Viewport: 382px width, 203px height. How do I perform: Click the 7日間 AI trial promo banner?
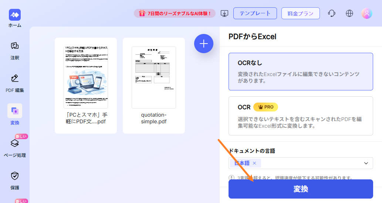pyautogui.click(x=175, y=13)
